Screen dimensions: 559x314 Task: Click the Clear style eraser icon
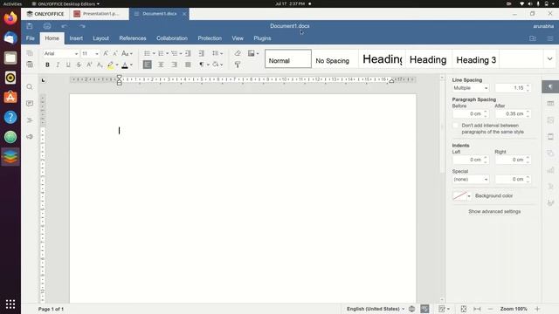[238, 53]
